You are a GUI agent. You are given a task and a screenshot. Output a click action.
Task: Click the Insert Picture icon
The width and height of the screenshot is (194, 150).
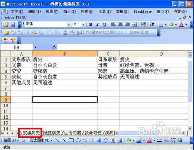(120, 140)
